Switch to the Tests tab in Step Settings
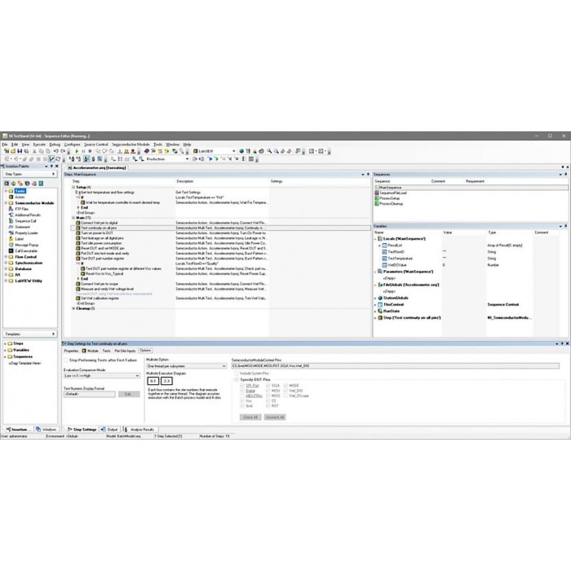This screenshot has height=571, width=571. tap(106, 351)
